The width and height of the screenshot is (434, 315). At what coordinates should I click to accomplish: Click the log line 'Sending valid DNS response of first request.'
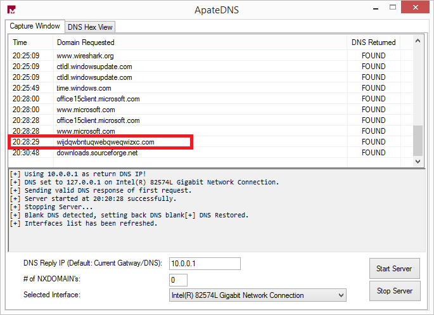tap(101, 190)
